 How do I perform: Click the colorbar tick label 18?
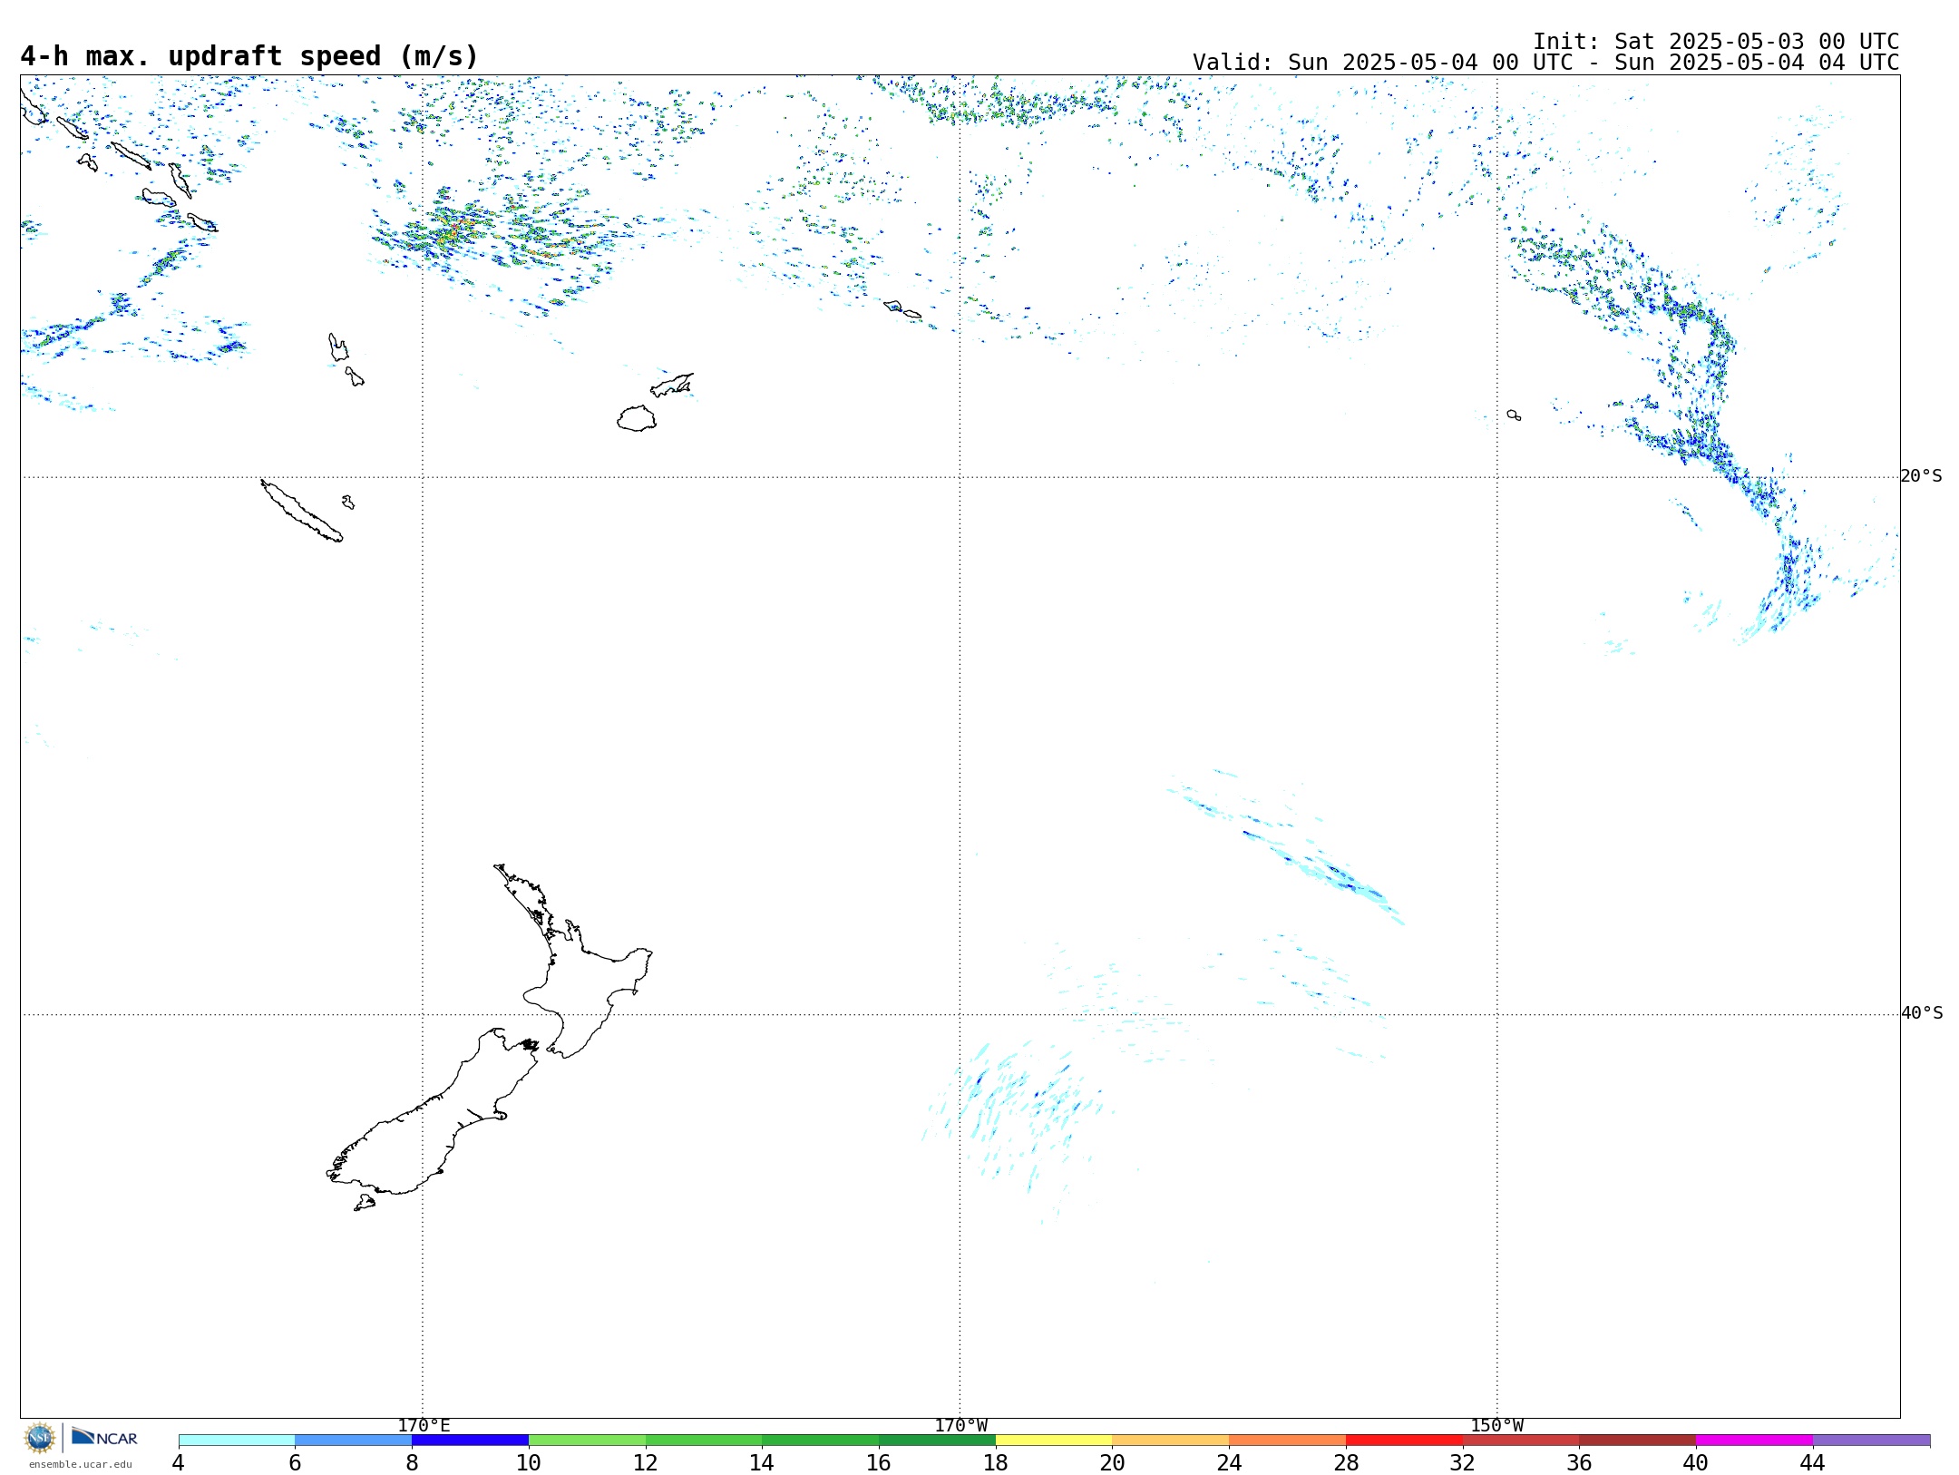[996, 1462]
